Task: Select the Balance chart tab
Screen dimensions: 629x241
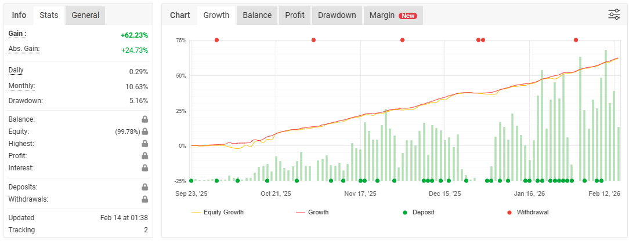Action: [x=257, y=16]
